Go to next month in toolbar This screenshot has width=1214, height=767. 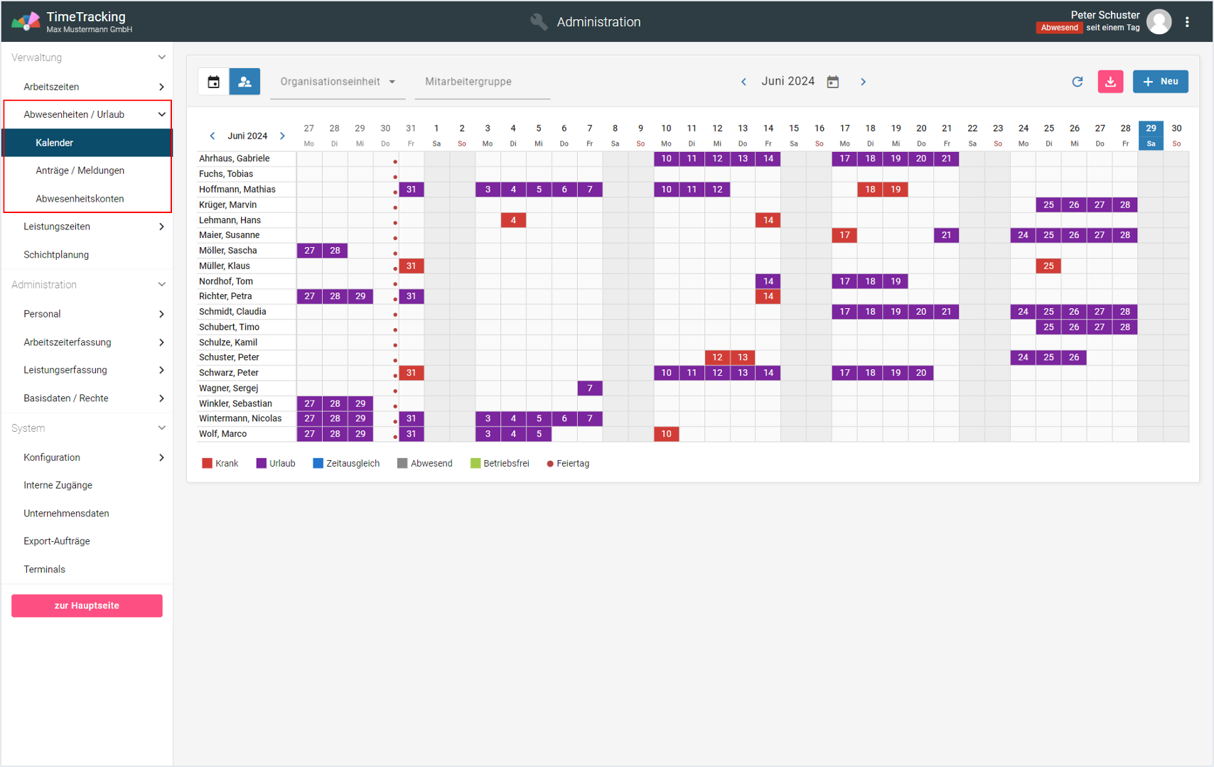click(x=863, y=82)
